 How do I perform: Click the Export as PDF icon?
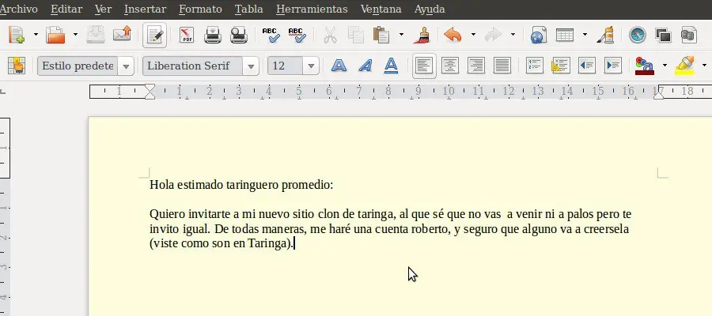(186, 35)
